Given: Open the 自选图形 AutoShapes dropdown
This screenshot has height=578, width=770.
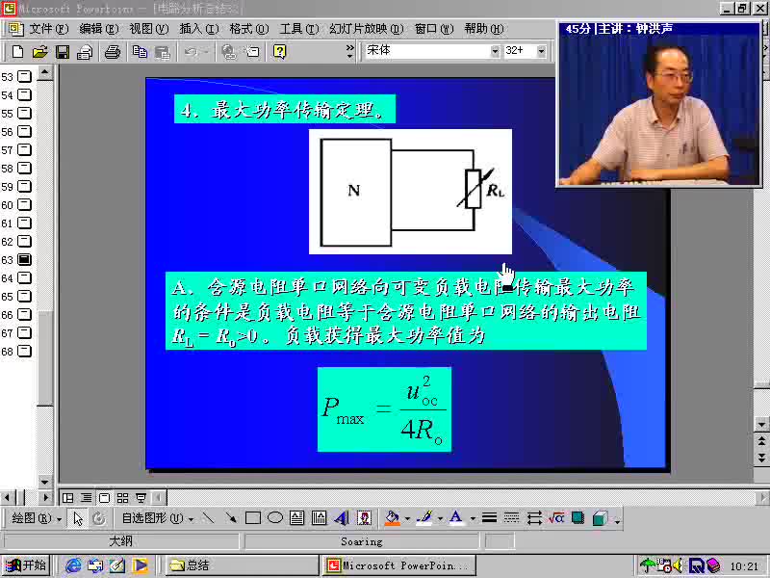Looking at the screenshot, I should tap(157, 518).
